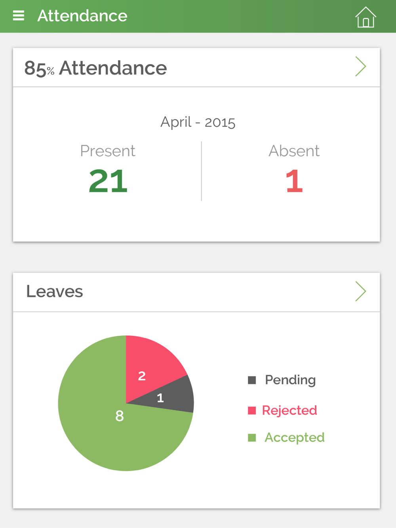Image resolution: width=396 pixels, height=528 pixels.
Task: Tap the Attendance title in top bar
Action: pyautogui.click(x=82, y=16)
